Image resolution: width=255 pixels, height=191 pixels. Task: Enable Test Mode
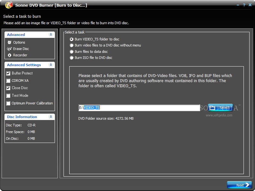pyautogui.click(x=8, y=95)
